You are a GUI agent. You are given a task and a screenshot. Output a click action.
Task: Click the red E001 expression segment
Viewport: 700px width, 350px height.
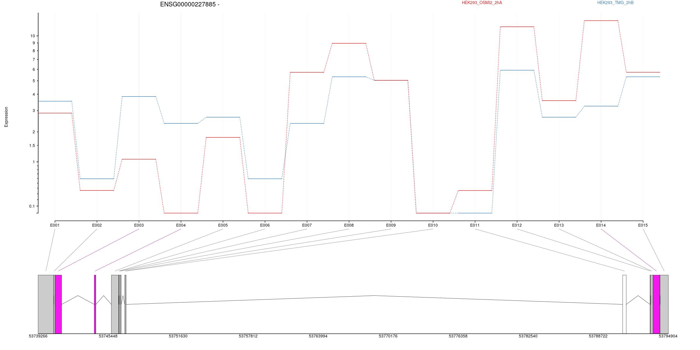coord(55,113)
